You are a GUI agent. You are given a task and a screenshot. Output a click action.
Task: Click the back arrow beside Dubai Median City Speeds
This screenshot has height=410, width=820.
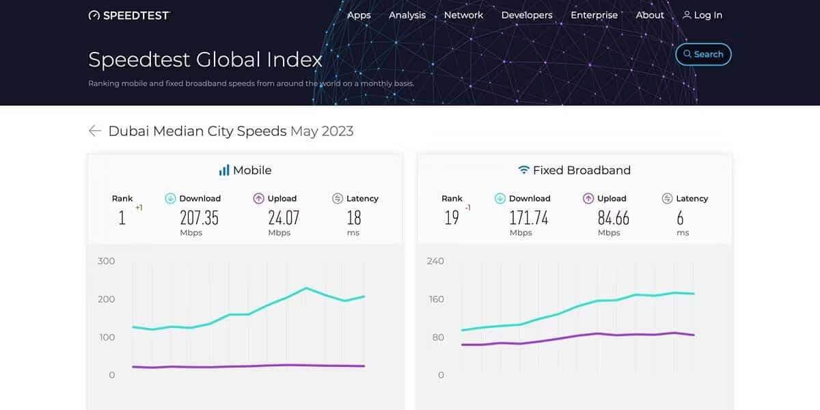(95, 131)
